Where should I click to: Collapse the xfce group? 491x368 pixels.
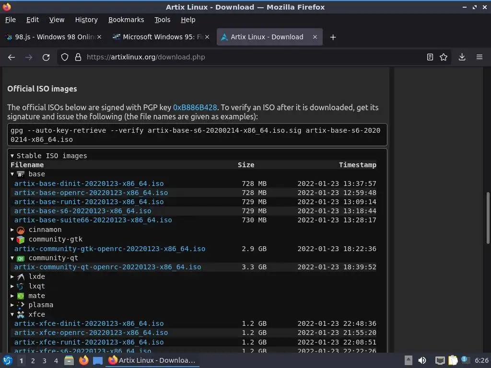pyautogui.click(x=12, y=314)
